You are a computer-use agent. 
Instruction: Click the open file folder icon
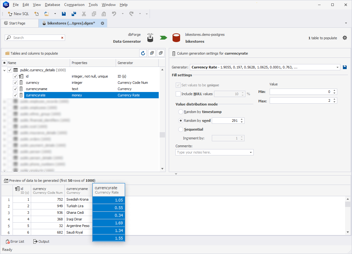tap(47, 14)
